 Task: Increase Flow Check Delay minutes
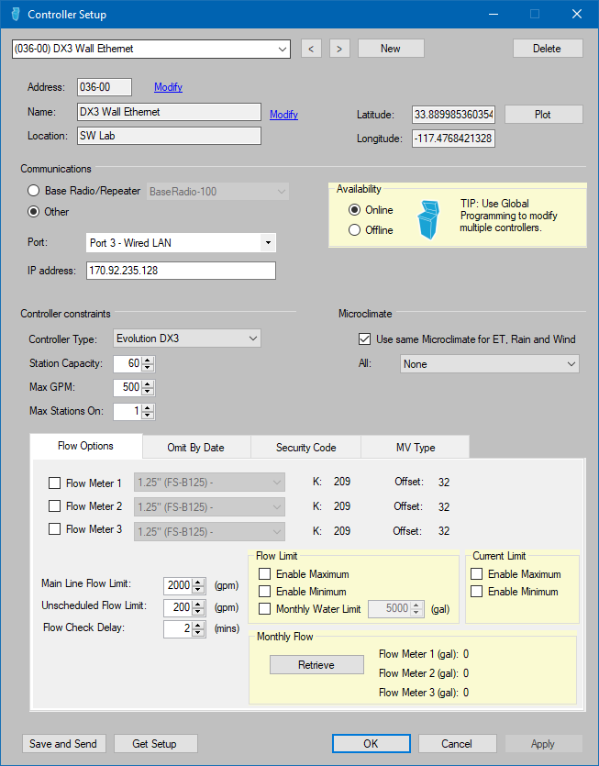pyautogui.click(x=198, y=626)
